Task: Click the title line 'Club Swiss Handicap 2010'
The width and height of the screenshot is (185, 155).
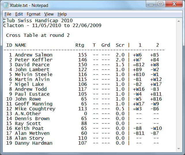Action: click(38, 21)
